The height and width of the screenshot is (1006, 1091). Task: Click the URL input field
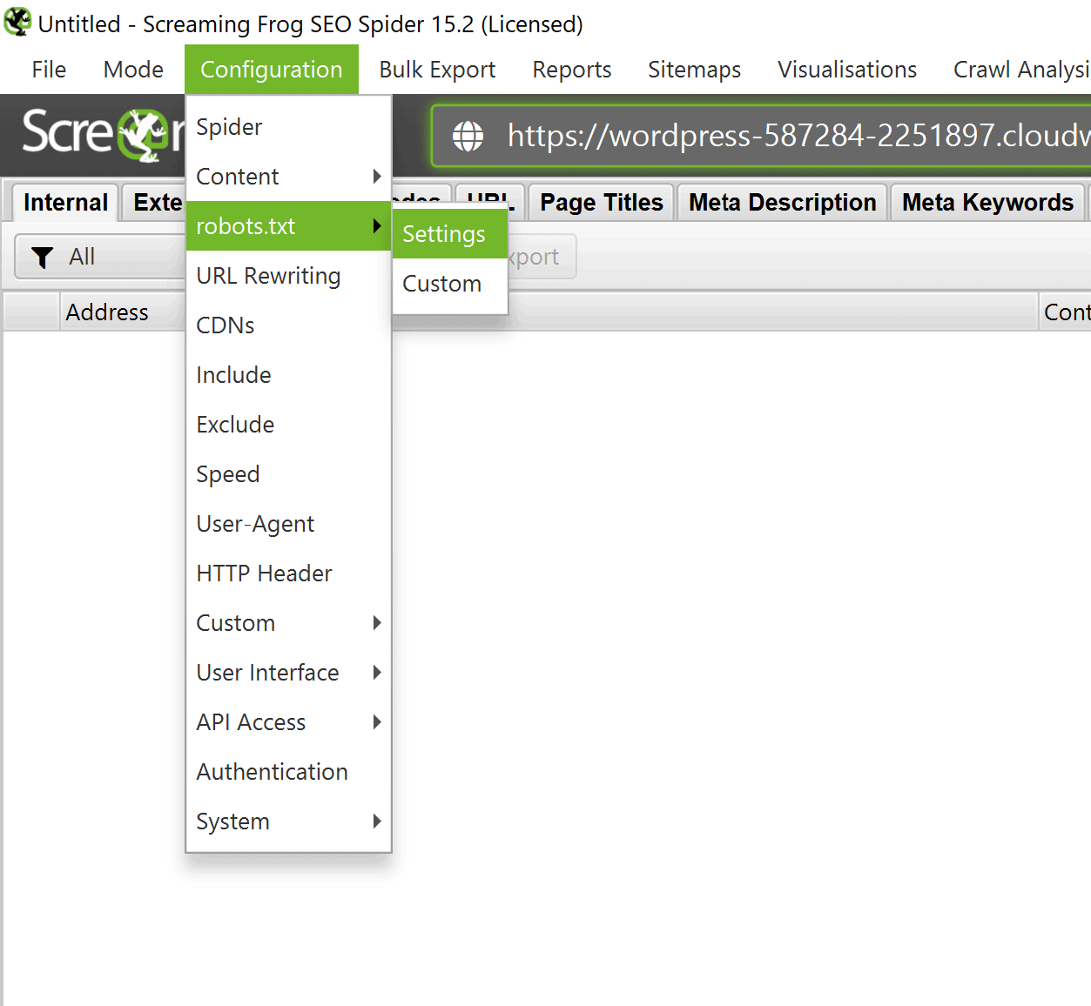click(762, 136)
